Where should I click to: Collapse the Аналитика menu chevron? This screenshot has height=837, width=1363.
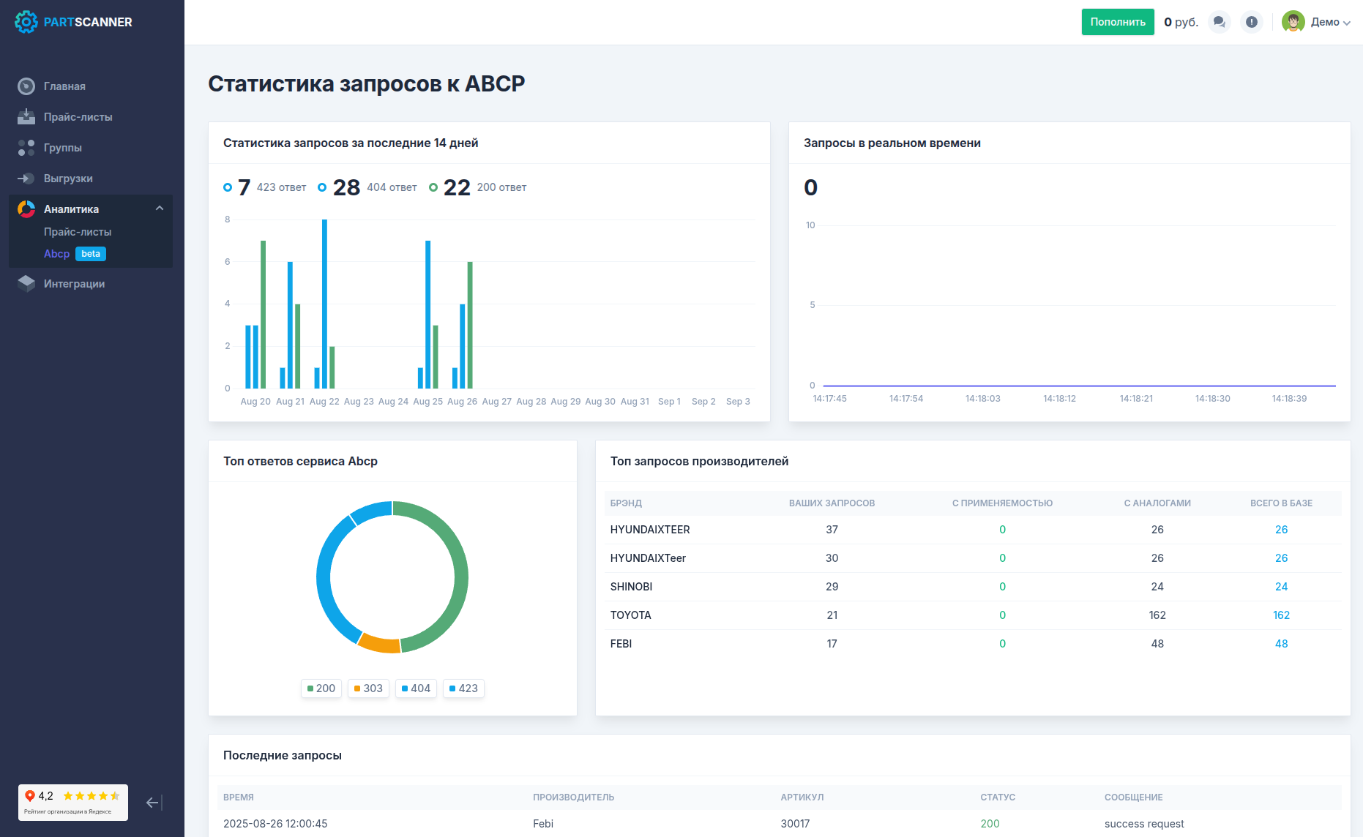[160, 209]
